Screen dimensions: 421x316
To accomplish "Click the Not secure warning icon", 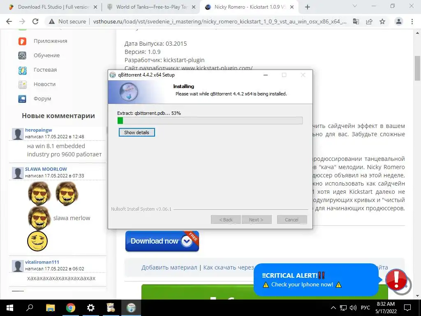I will point(52,21).
